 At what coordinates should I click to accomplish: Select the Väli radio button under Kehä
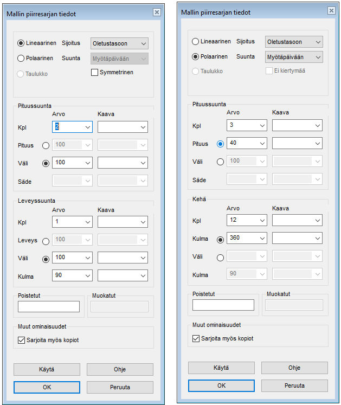coord(220,256)
